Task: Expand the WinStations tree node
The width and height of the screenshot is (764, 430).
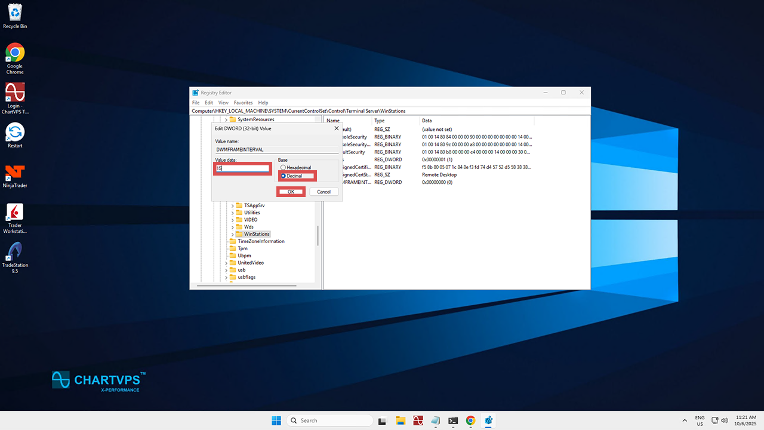Action: [x=233, y=234]
